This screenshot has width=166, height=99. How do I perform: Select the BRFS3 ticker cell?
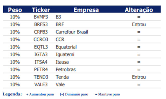(41, 24)
